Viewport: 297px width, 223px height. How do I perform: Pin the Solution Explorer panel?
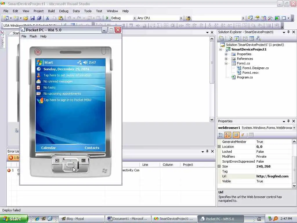pyautogui.click(x=289, y=32)
